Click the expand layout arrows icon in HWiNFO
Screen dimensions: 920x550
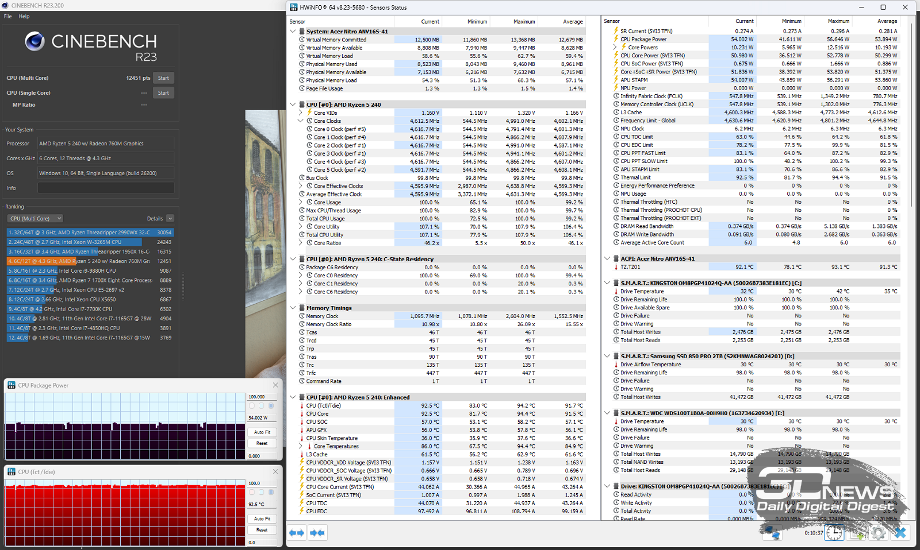(297, 533)
